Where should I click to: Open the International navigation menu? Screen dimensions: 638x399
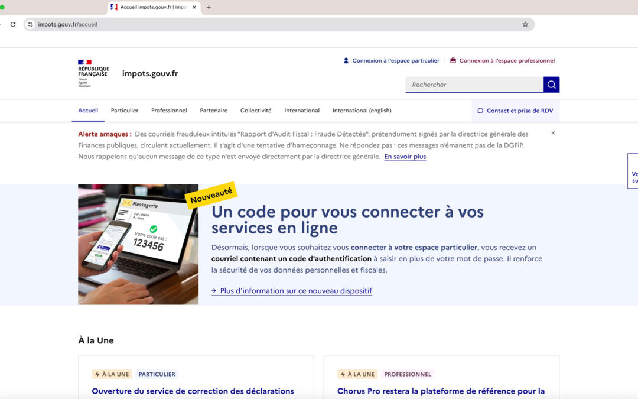(x=302, y=111)
